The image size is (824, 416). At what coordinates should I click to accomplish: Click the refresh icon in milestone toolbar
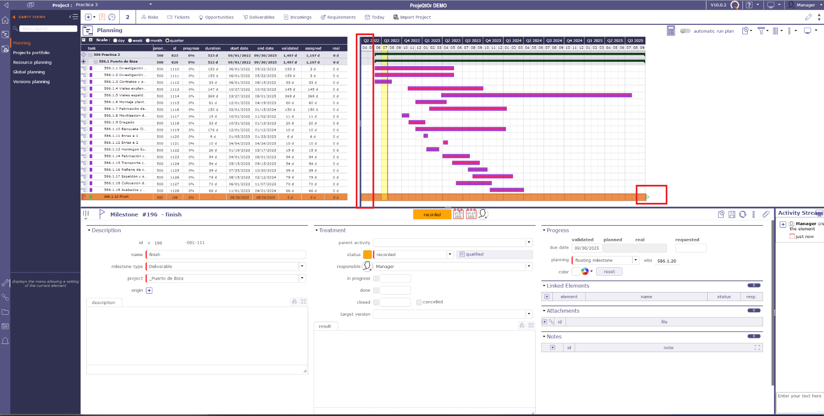[742, 214]
